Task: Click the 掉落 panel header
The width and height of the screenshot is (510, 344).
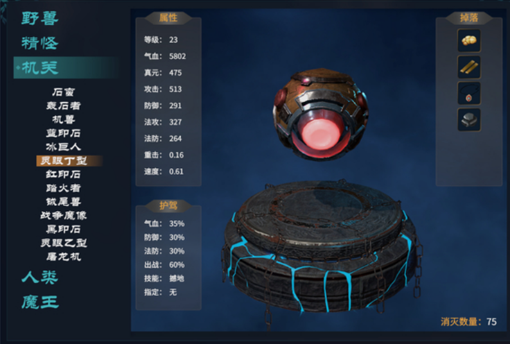Action: [469, 18]
